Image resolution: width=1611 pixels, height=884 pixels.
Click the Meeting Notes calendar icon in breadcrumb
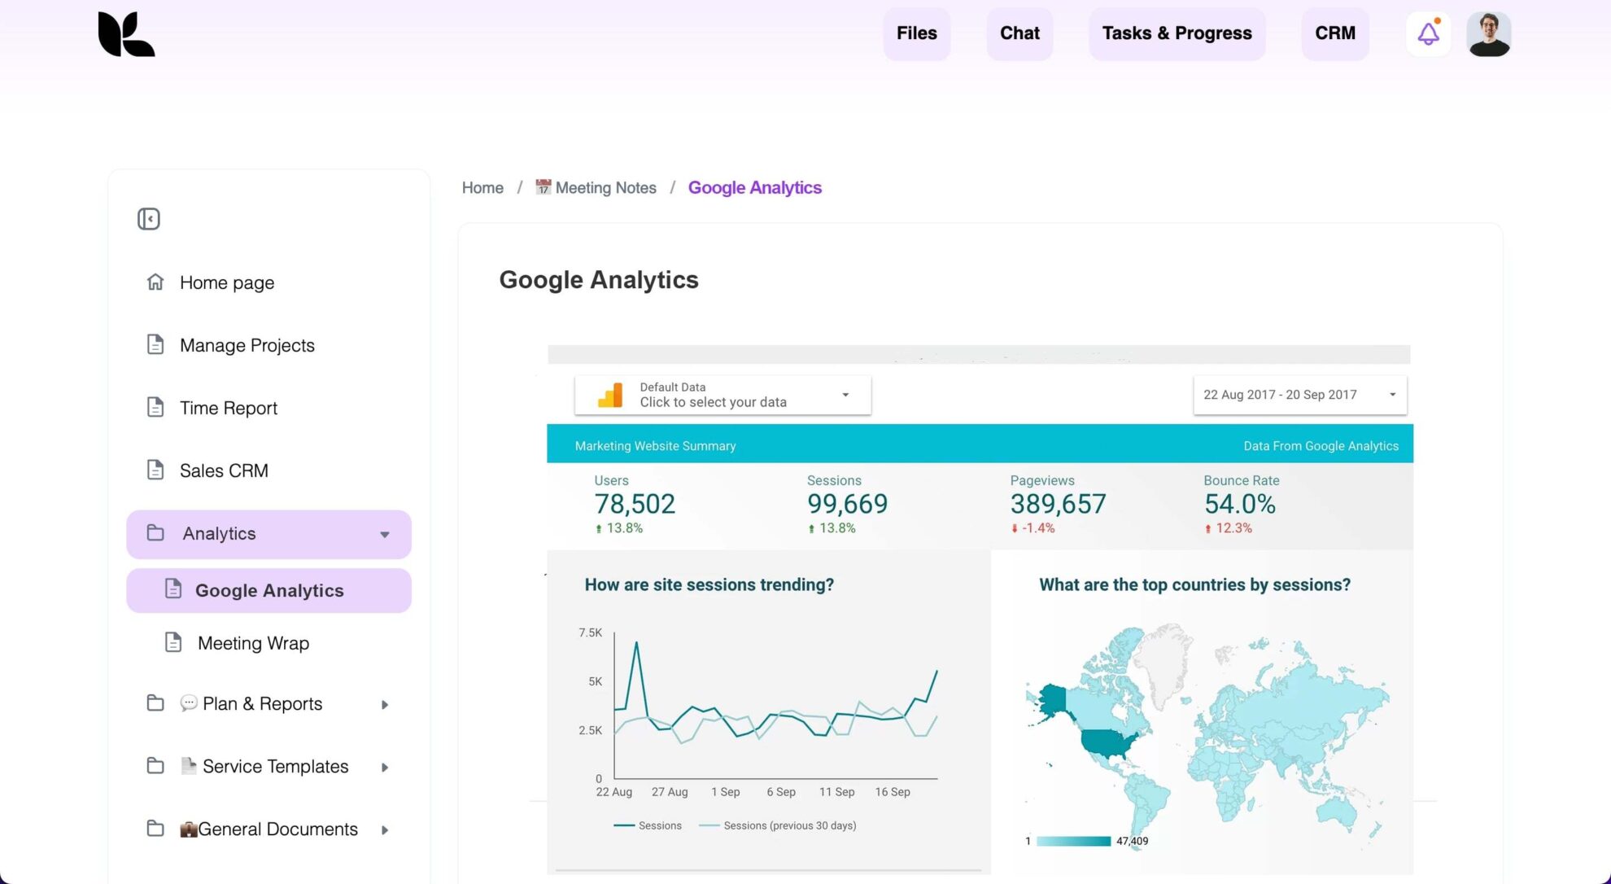[543, 186]
